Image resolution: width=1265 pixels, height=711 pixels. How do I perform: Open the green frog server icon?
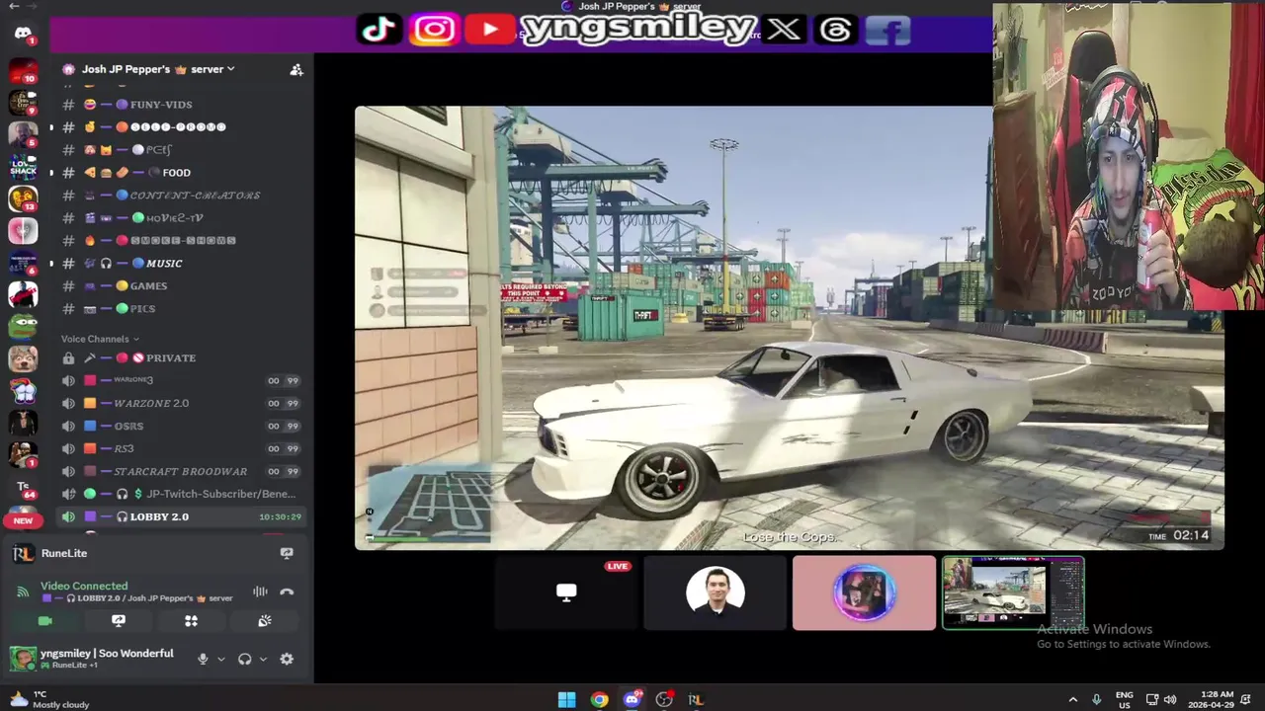point(23,325)
